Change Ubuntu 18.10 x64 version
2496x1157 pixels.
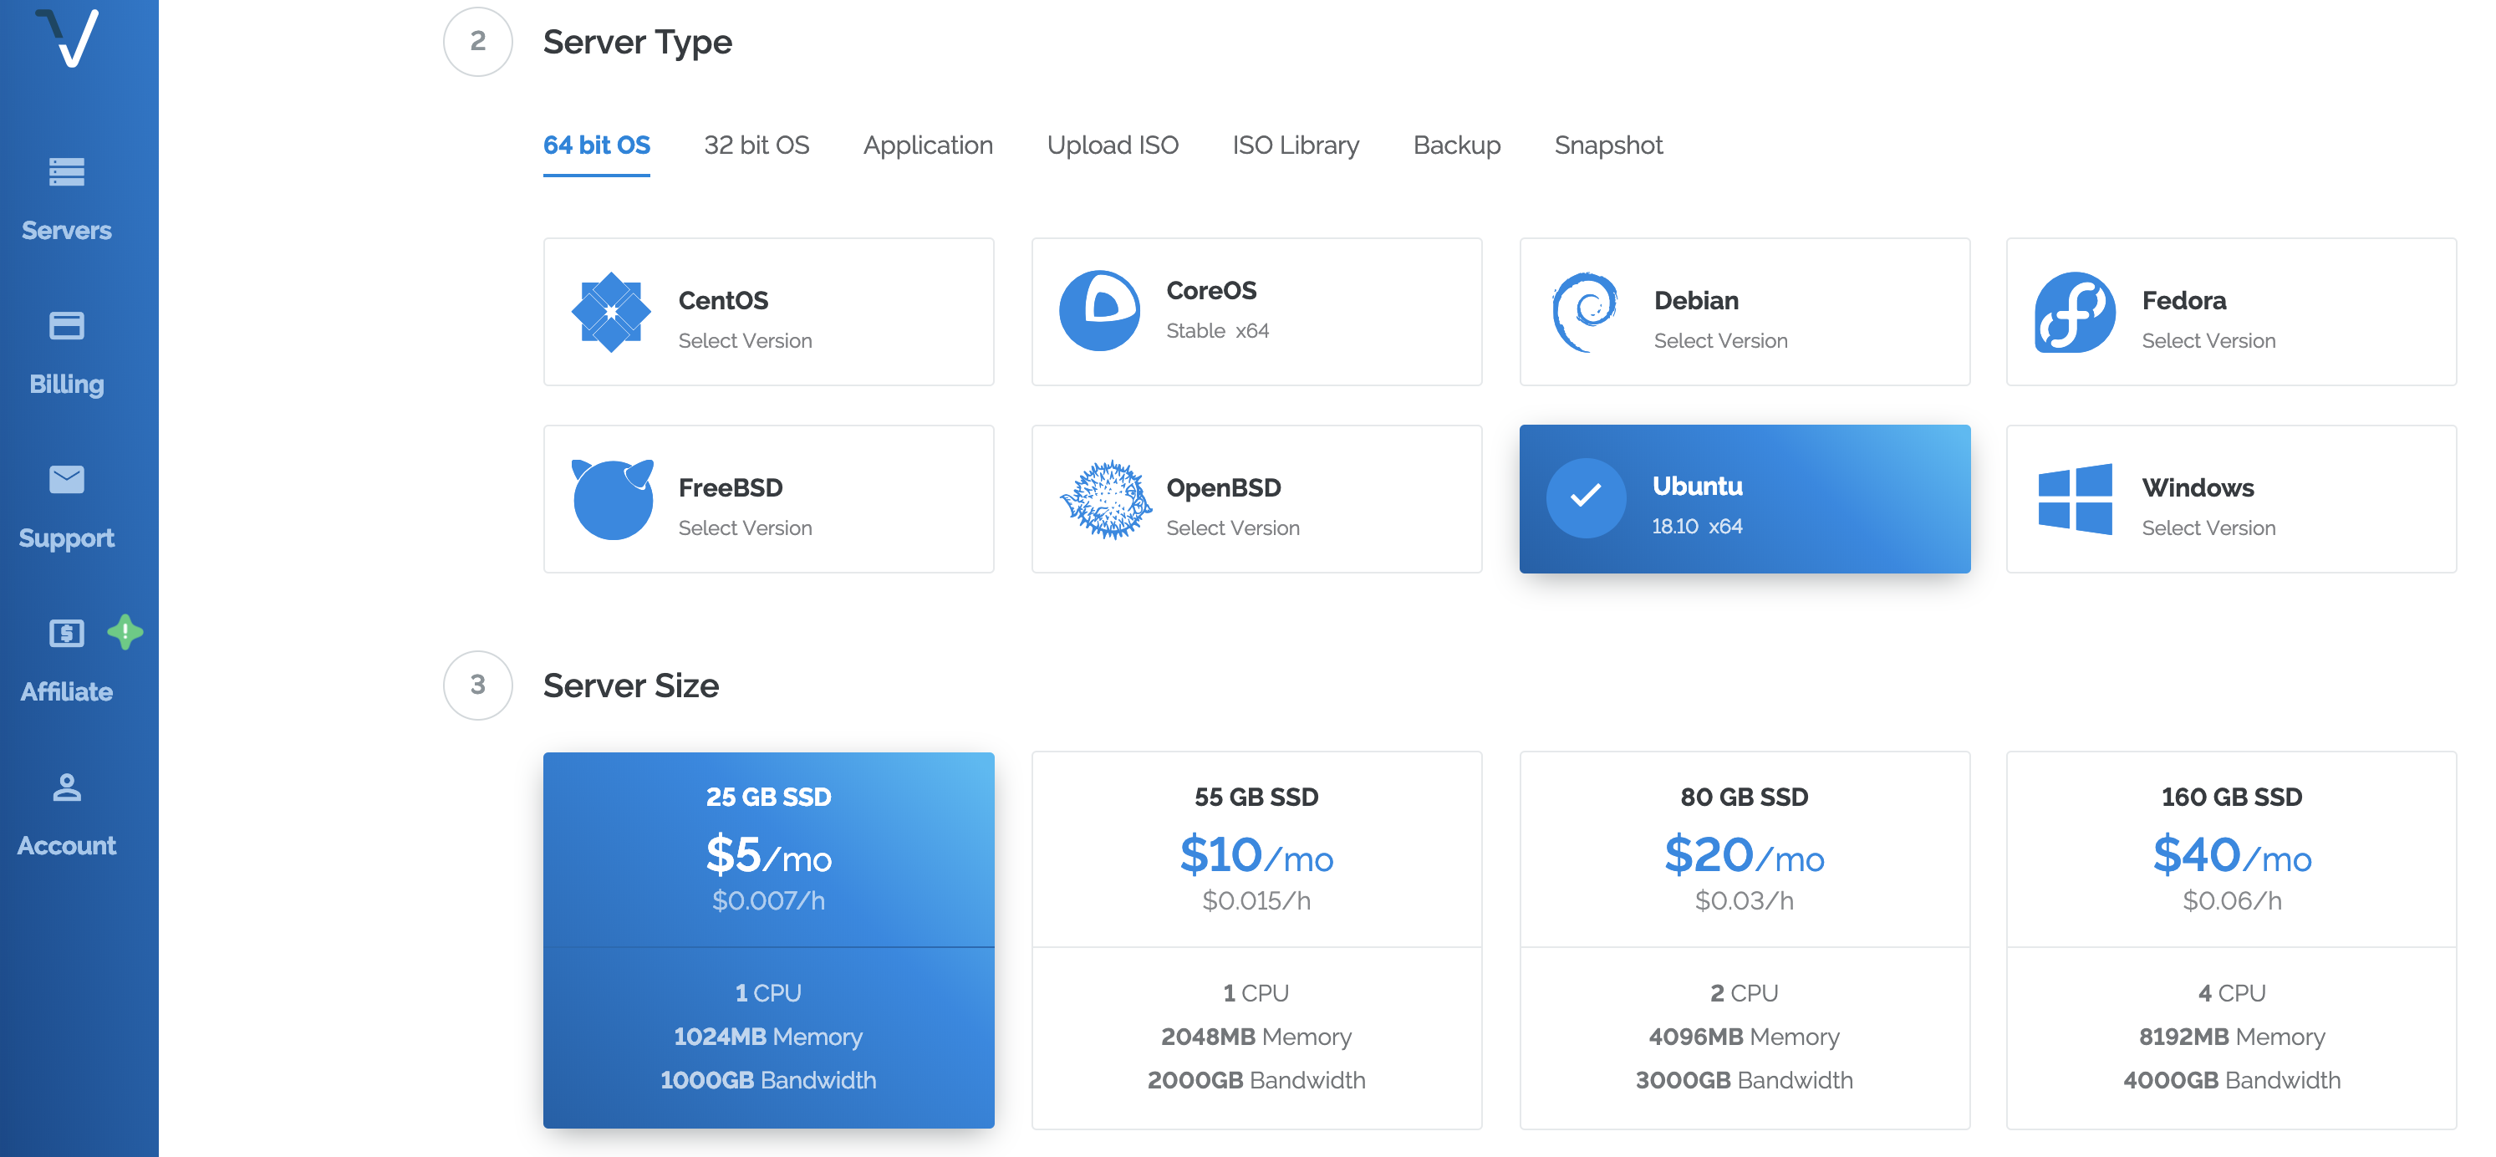(1697, 526)
